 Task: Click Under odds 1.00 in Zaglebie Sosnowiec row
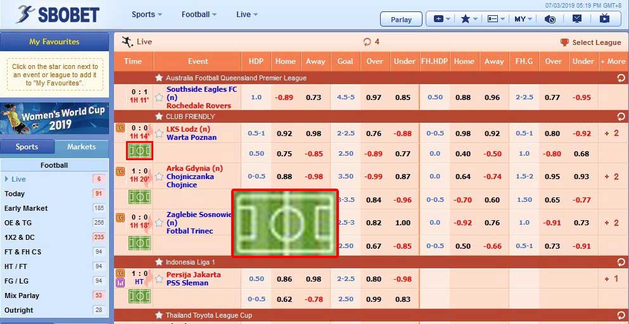pyautogui.click(x=403, y=223)
